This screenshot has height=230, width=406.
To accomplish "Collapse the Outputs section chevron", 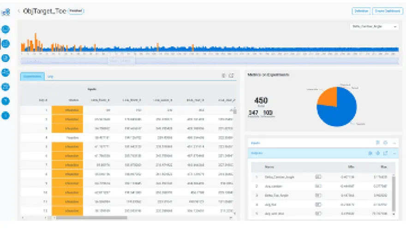I will [394, 153].
